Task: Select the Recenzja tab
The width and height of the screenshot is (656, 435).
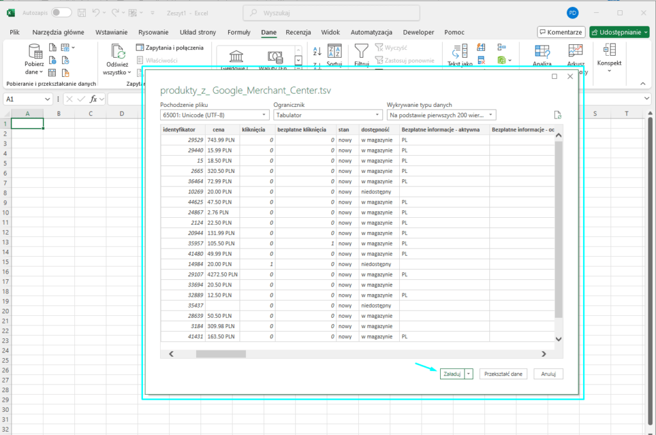Action: (299, 32)
